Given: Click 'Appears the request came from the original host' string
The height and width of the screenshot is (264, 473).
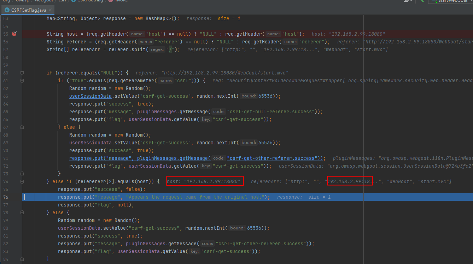Looking at the screenshot, I should coord(195,197).
